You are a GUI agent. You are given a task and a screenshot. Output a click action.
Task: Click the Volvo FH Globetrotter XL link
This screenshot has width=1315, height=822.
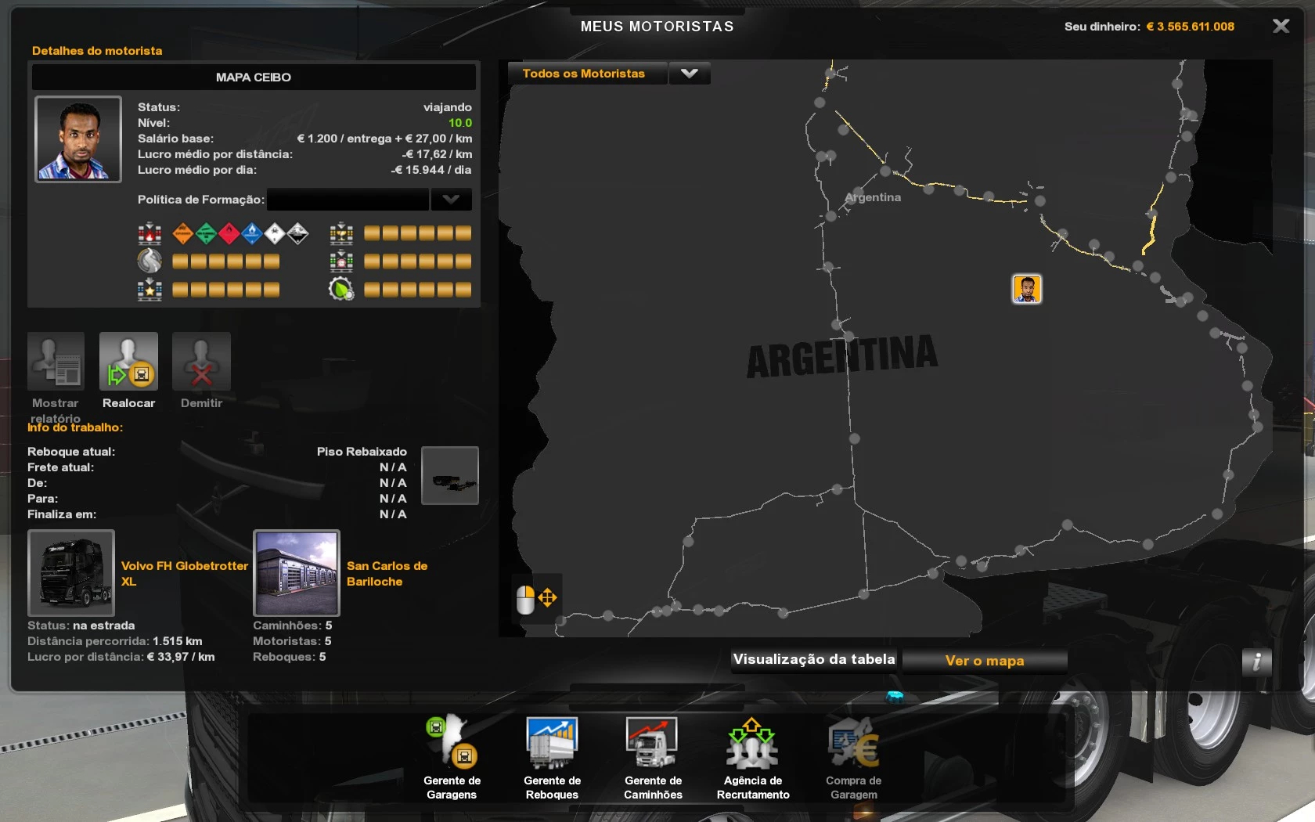[184, 573]
